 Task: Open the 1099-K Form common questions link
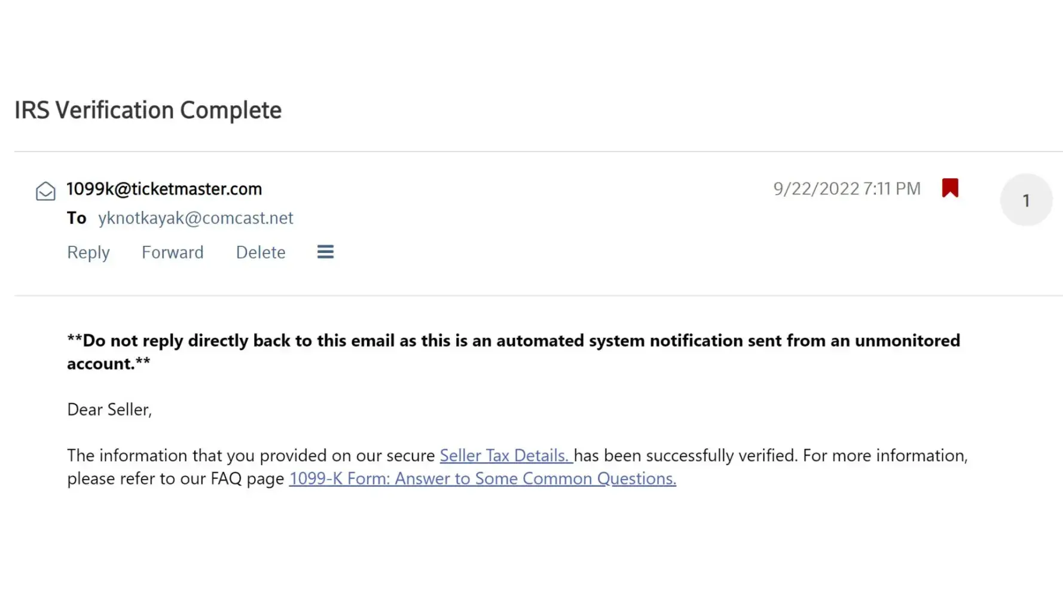pyautogui.click(x=482, y=479)
